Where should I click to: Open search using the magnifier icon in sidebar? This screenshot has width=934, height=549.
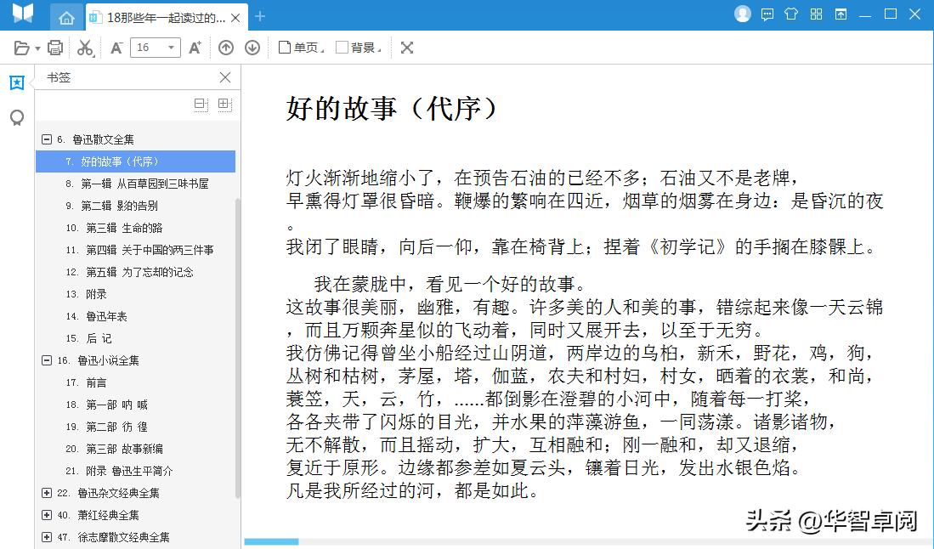[16, 118]
